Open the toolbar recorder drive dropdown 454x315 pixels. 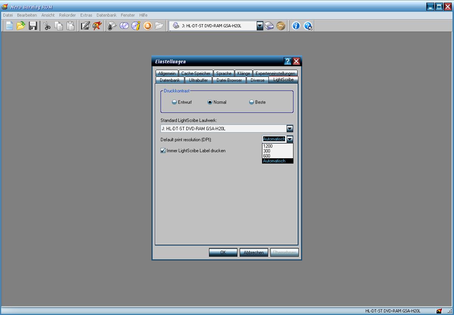pyautogui.click(x=260, y=26)
